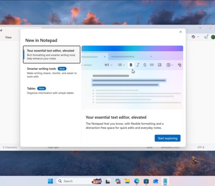The height and width of the screenshot is (186, 215).
Task: Click the search highlight image in taskbar
Action: (97, 181)
